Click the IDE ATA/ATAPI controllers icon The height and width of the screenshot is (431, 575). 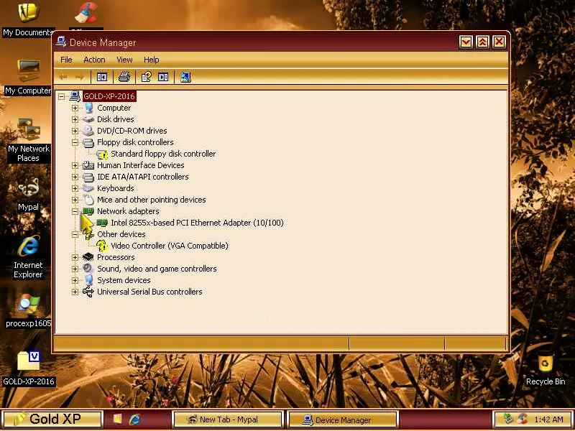click(88, 177)
